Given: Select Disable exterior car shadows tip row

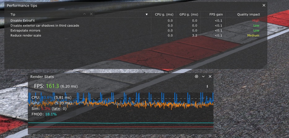Looking at the screenshot, I should click(45, 25).
